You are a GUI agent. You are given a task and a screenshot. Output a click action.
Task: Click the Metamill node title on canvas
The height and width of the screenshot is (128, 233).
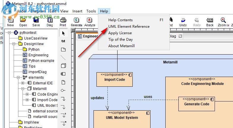(170, 62)
